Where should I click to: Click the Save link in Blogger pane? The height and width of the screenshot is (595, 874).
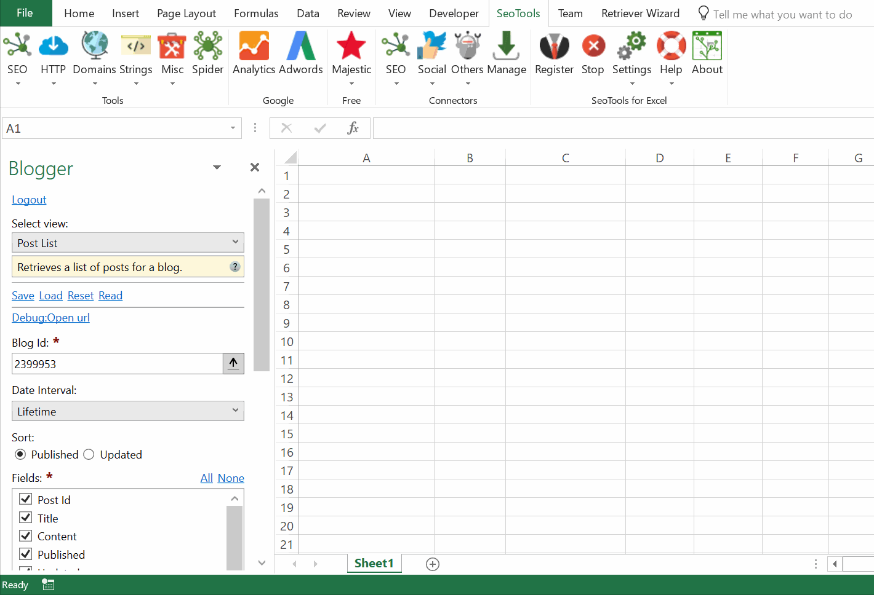click(x=23, y=296)
